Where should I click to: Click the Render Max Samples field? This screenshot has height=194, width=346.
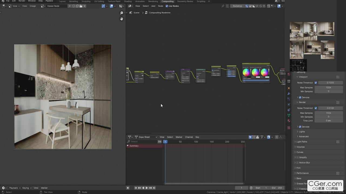pos(328,113)
